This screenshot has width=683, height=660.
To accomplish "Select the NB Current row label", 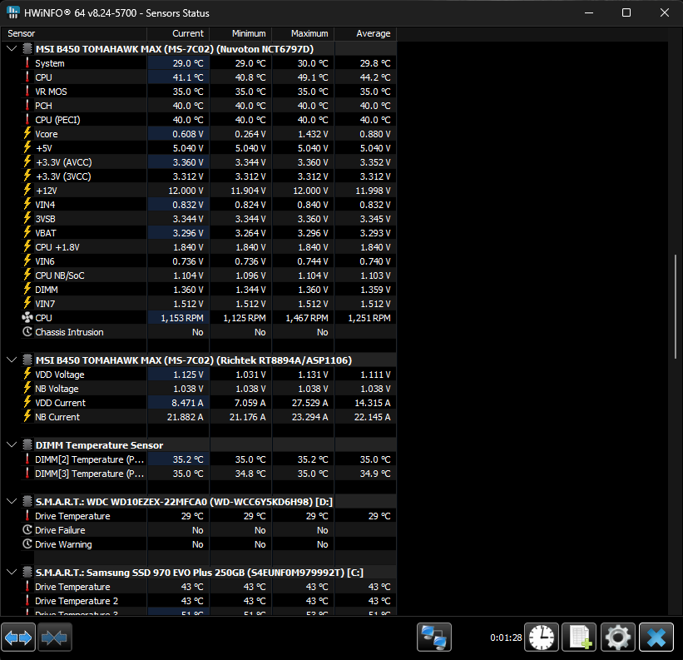I will [57, 417].
